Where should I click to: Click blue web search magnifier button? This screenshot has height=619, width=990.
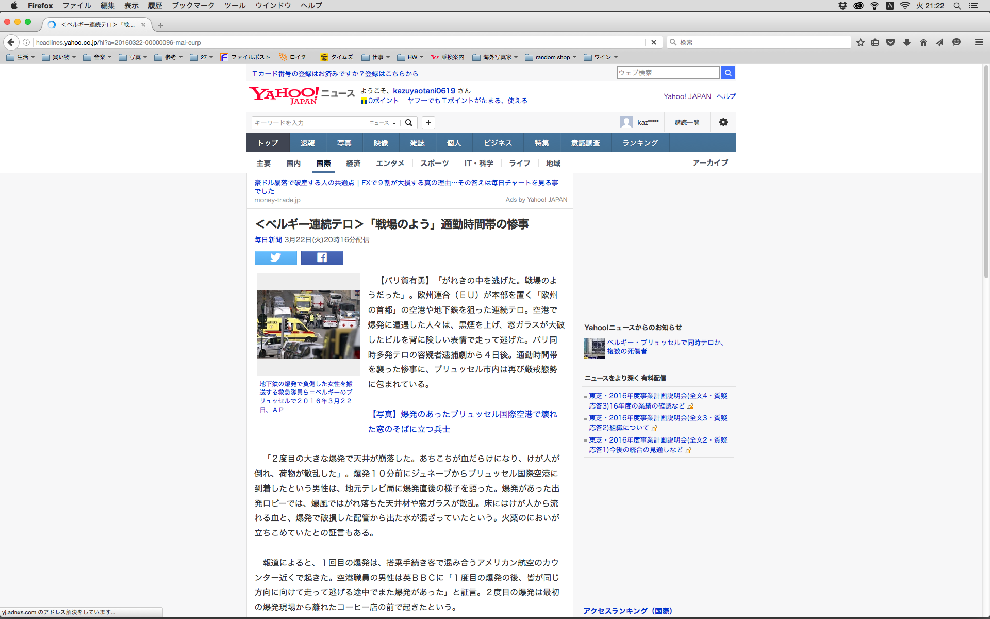pos(728,73)
